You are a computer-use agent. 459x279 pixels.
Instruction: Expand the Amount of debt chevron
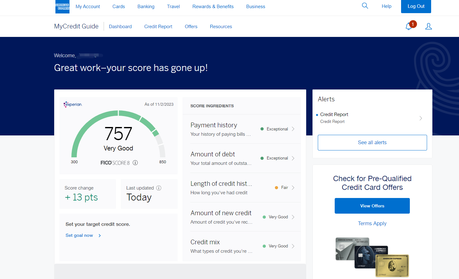pyautogui.click(x=293, y=158)
